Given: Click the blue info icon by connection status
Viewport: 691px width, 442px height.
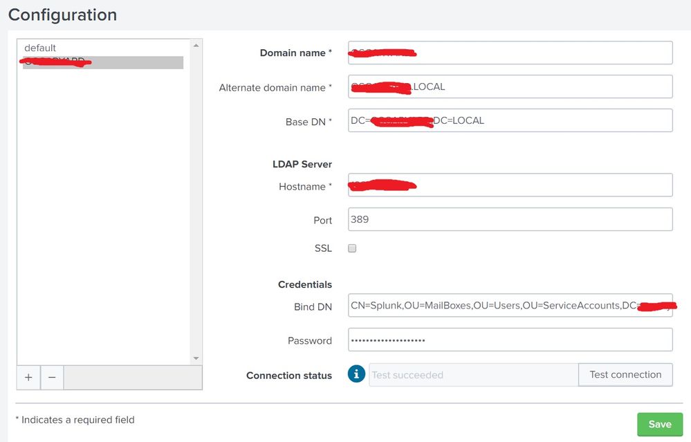Looking at the screenshot, I should click(356, 374).
